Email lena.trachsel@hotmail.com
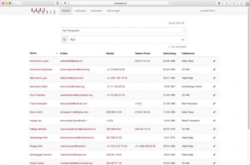Image resolution: width=250 pixels, height=165 pixels. tap(74, 103)
